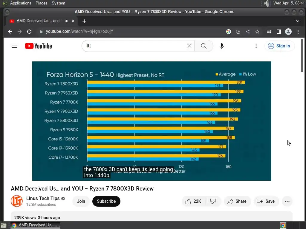Open the Places menu
306x229 pixels.
41,3
